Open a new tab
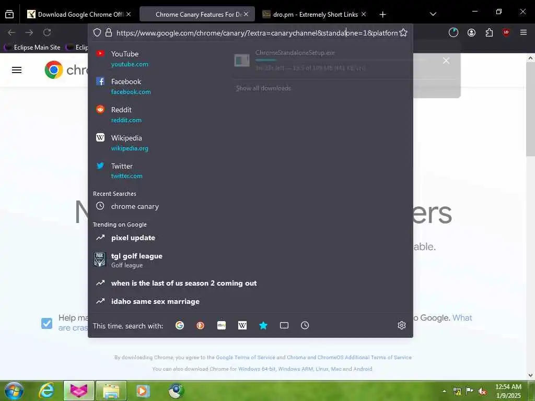Viewport: 535px width, 401px height. click(382, 14)
